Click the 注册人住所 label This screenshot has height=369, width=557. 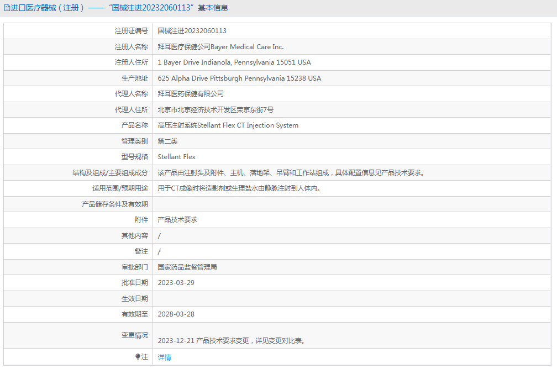tap(132, 62)
